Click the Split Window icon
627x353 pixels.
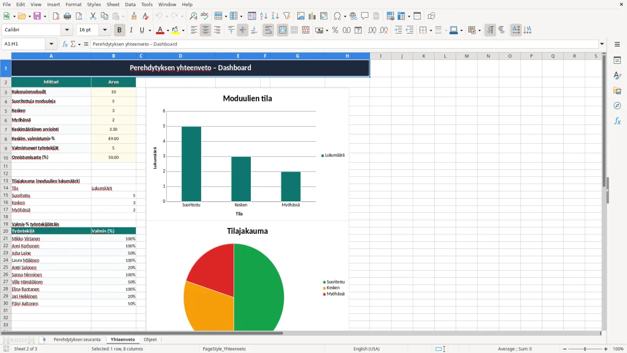[417, 16]
